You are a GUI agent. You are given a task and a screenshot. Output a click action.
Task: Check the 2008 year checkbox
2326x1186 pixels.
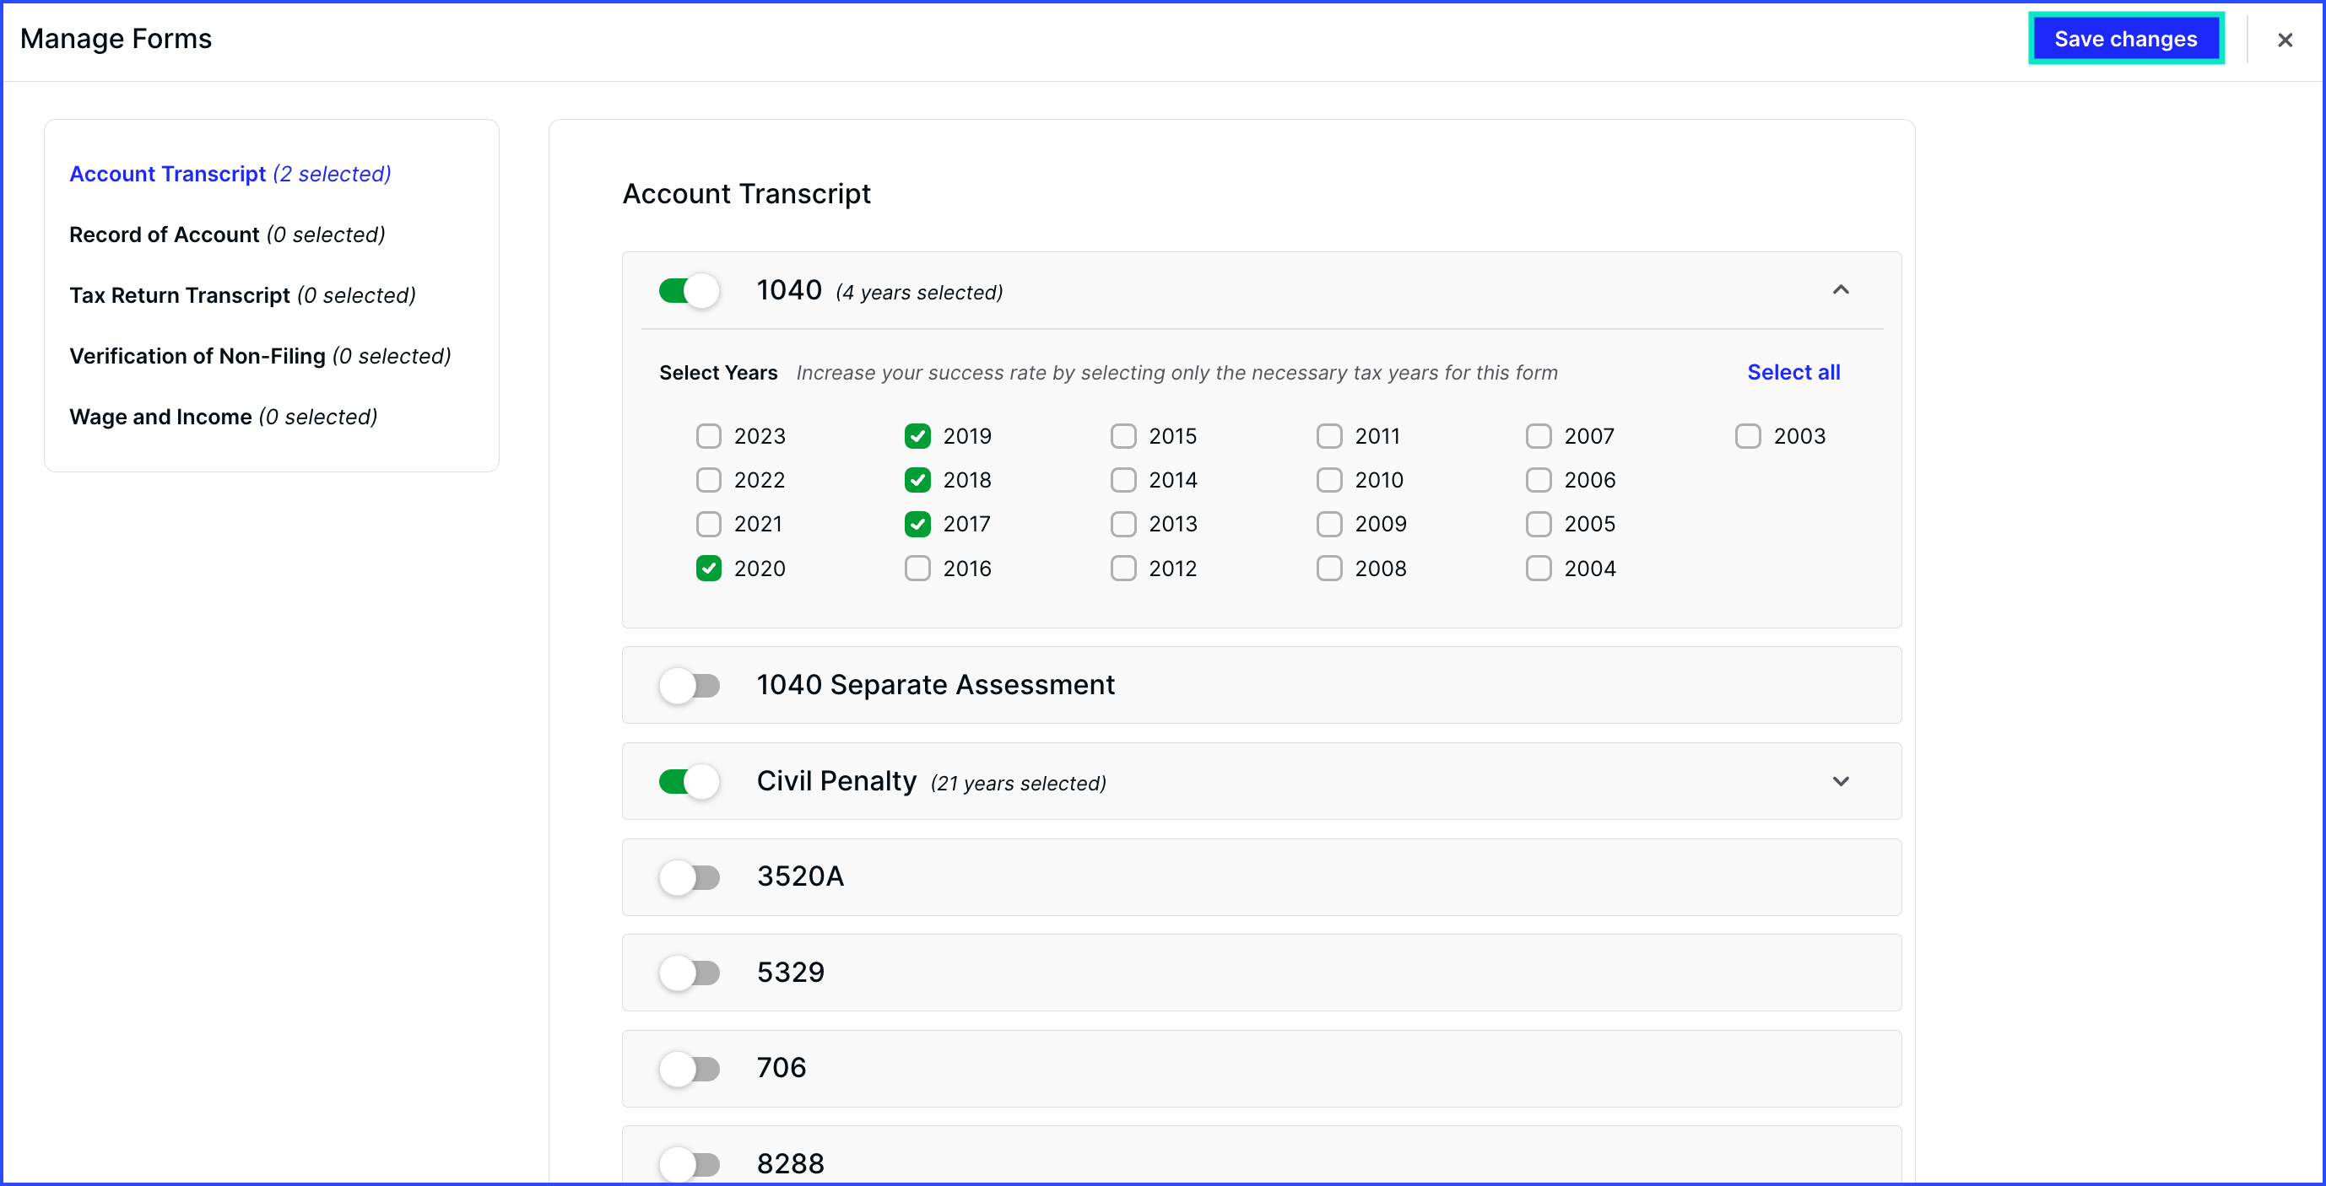click(x=1329, y=568)
